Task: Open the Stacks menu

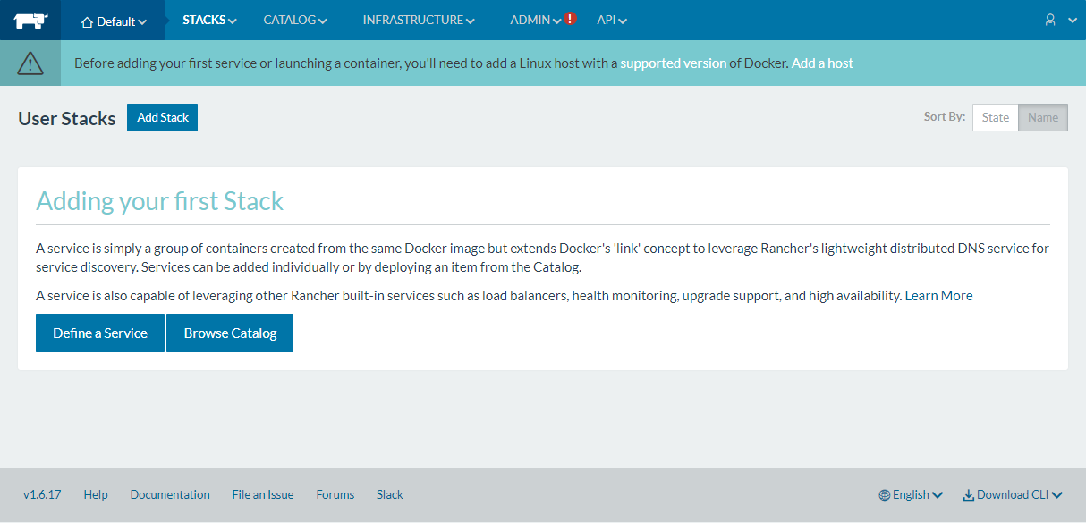Action: [x=209, y=20]
